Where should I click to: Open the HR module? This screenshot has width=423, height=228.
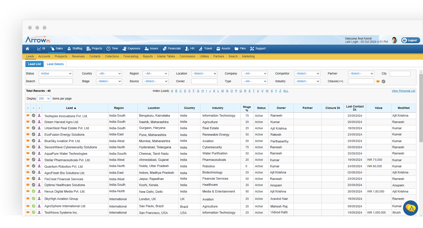coord(190,49)
